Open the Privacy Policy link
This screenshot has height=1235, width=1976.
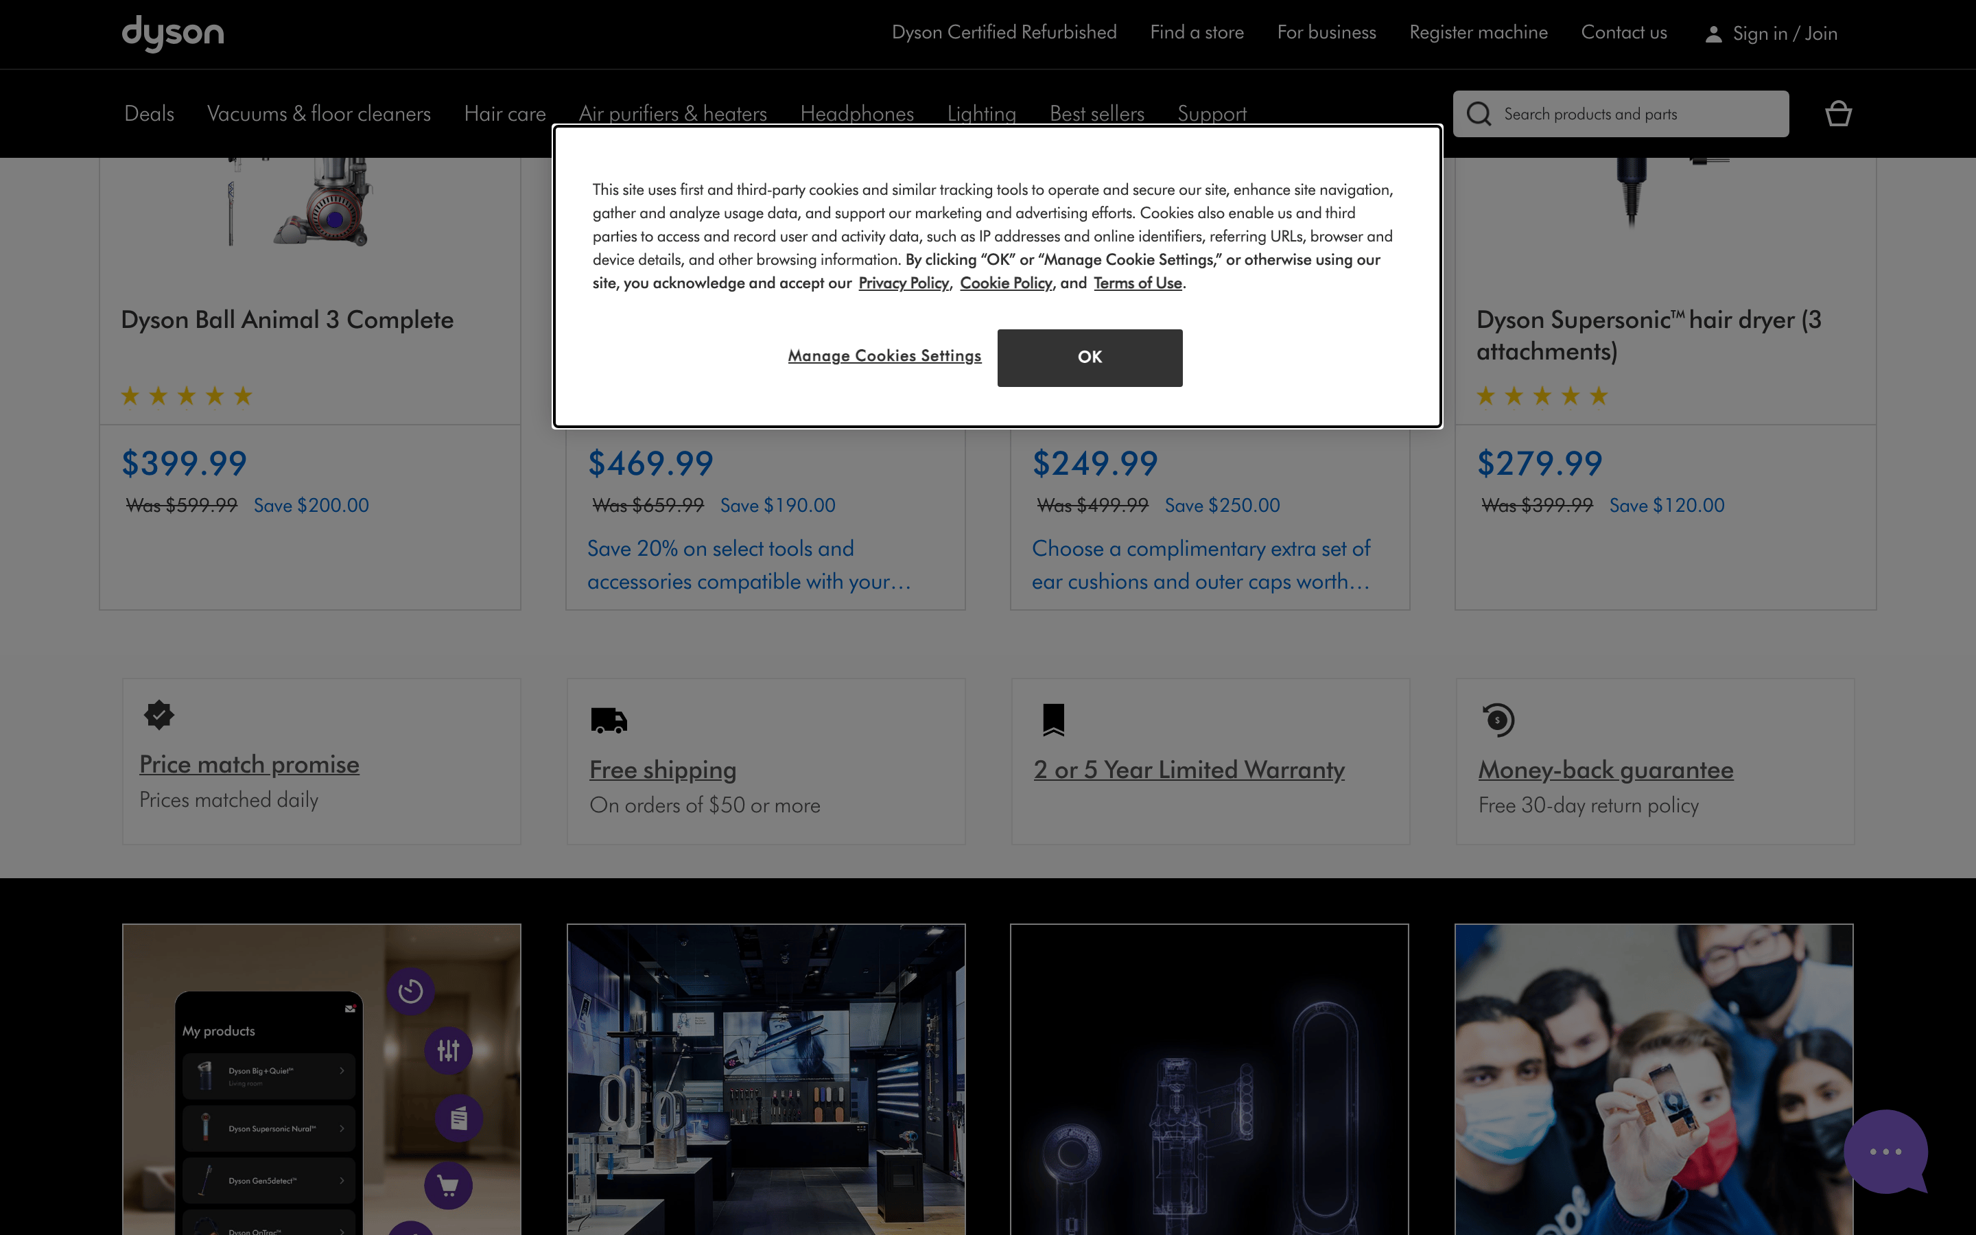tap(903, 283)
